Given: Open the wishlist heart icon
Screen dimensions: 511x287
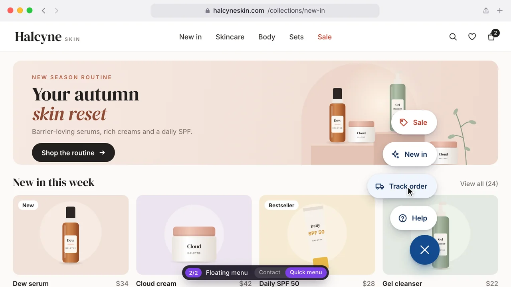Looking at the screenshot, I should pyautogui.click(x=472, y=37).
